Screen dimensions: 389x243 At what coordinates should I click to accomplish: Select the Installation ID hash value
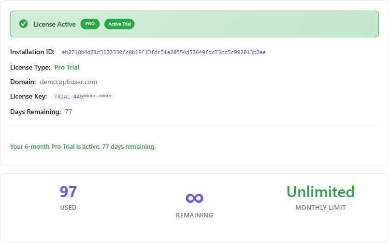(x=163, y=52)
